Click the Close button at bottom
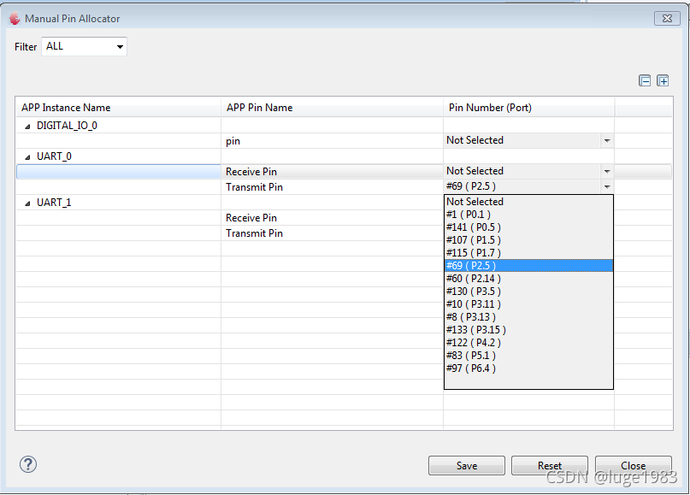The height and width of the screenshot is (495, 690). coord(634,466)
